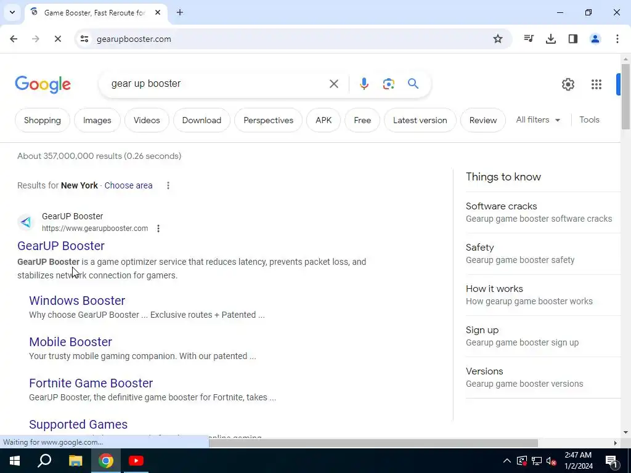The image size is (631, 473).
Task: Click the Google logo
Action: 43,84
